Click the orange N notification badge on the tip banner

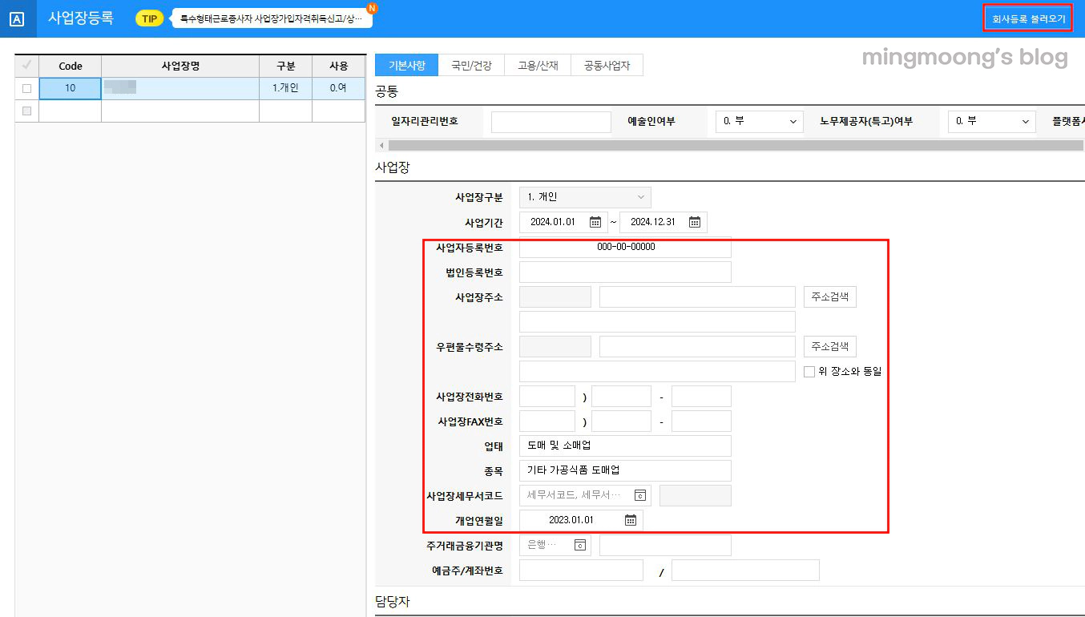click(370, 8)
